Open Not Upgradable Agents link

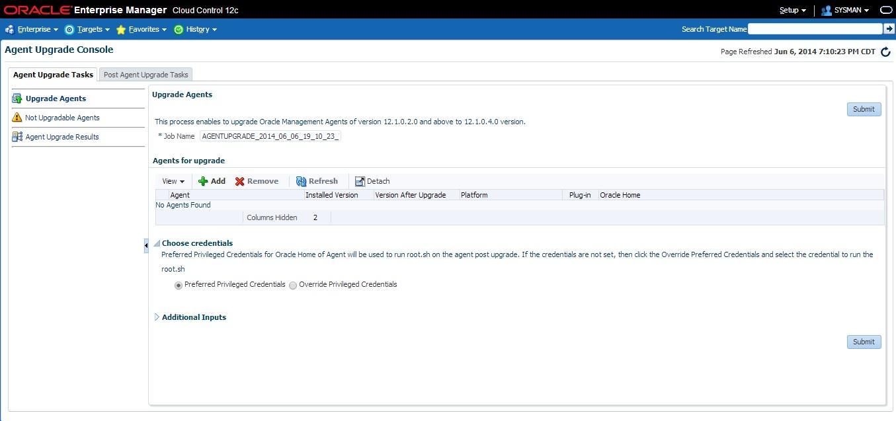pos(62,118)
